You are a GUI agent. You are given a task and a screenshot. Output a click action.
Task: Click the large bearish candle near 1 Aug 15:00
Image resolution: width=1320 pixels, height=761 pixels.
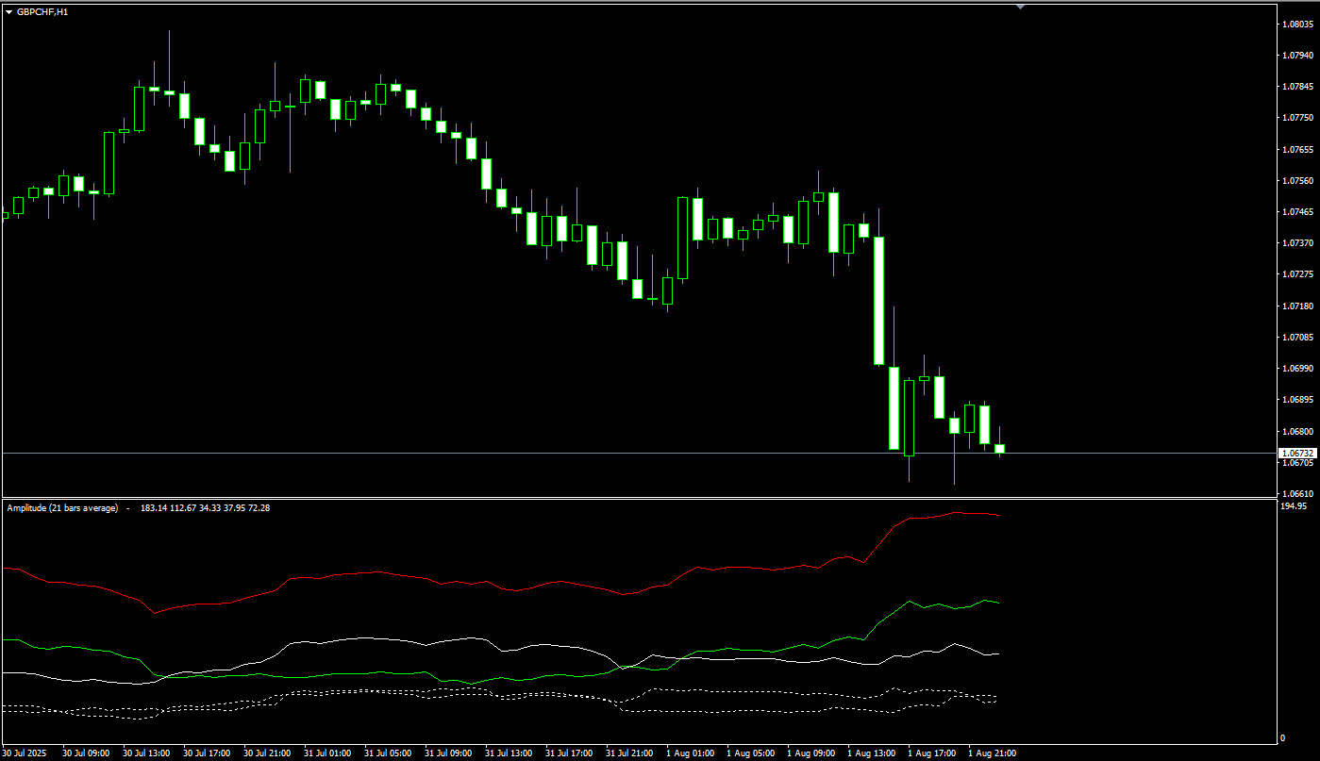click(878, 300)
